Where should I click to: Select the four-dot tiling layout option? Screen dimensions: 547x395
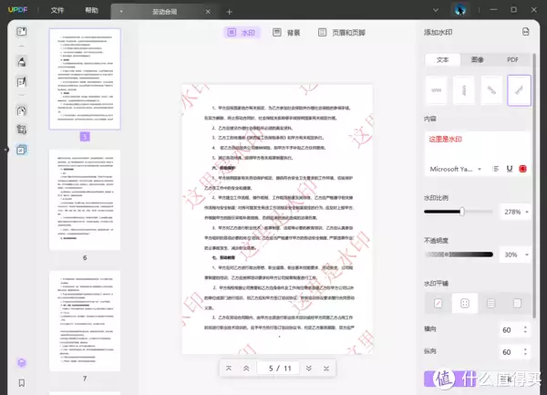(x=465, y=303)
